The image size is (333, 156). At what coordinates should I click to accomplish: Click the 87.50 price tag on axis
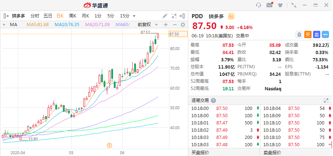pos(178,34)
